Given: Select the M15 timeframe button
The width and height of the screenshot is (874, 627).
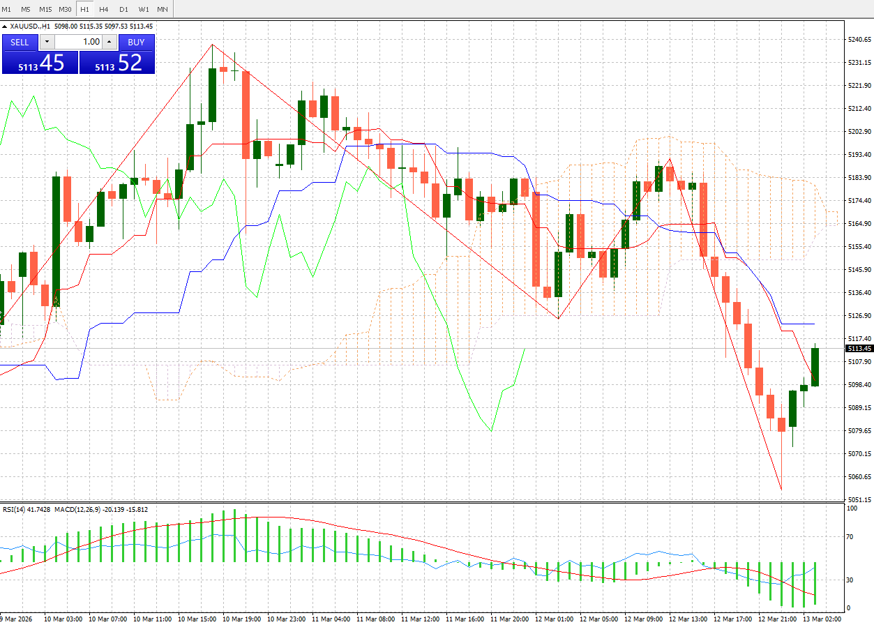Looking at the screenshot, I should pos(45,9).
